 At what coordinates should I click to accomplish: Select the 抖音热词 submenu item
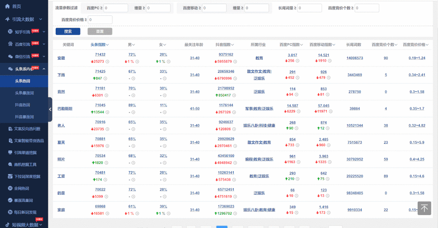pos(24,105)
